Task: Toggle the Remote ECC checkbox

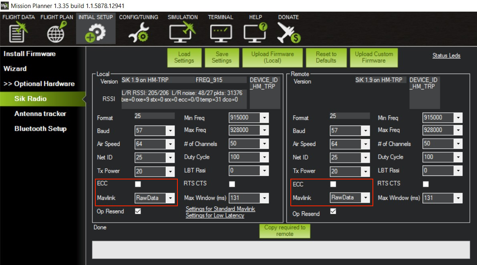Action: pyautogui.click(x=333, y=184)
